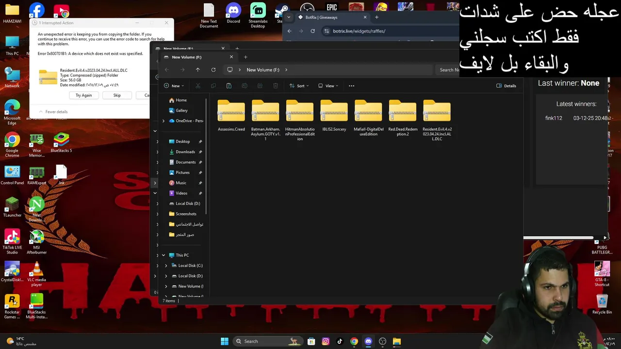The height and width of the screenshot is (349, 621).
Task: Open BlueStacks 5 desktop shortcut
Action: [x=61, y=143]
